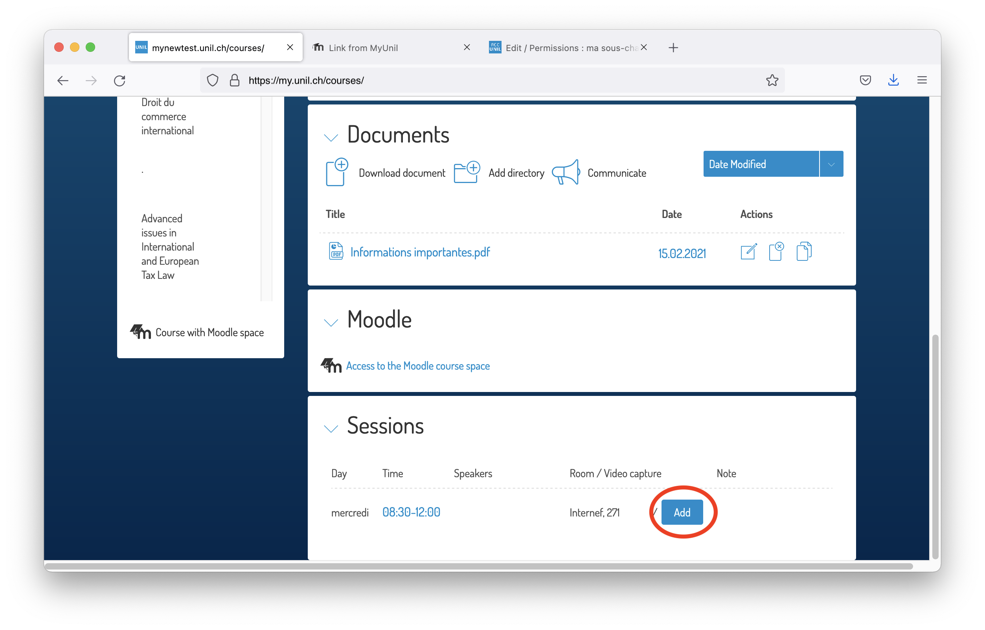Click the Add directory folder icon

(466, 172)
